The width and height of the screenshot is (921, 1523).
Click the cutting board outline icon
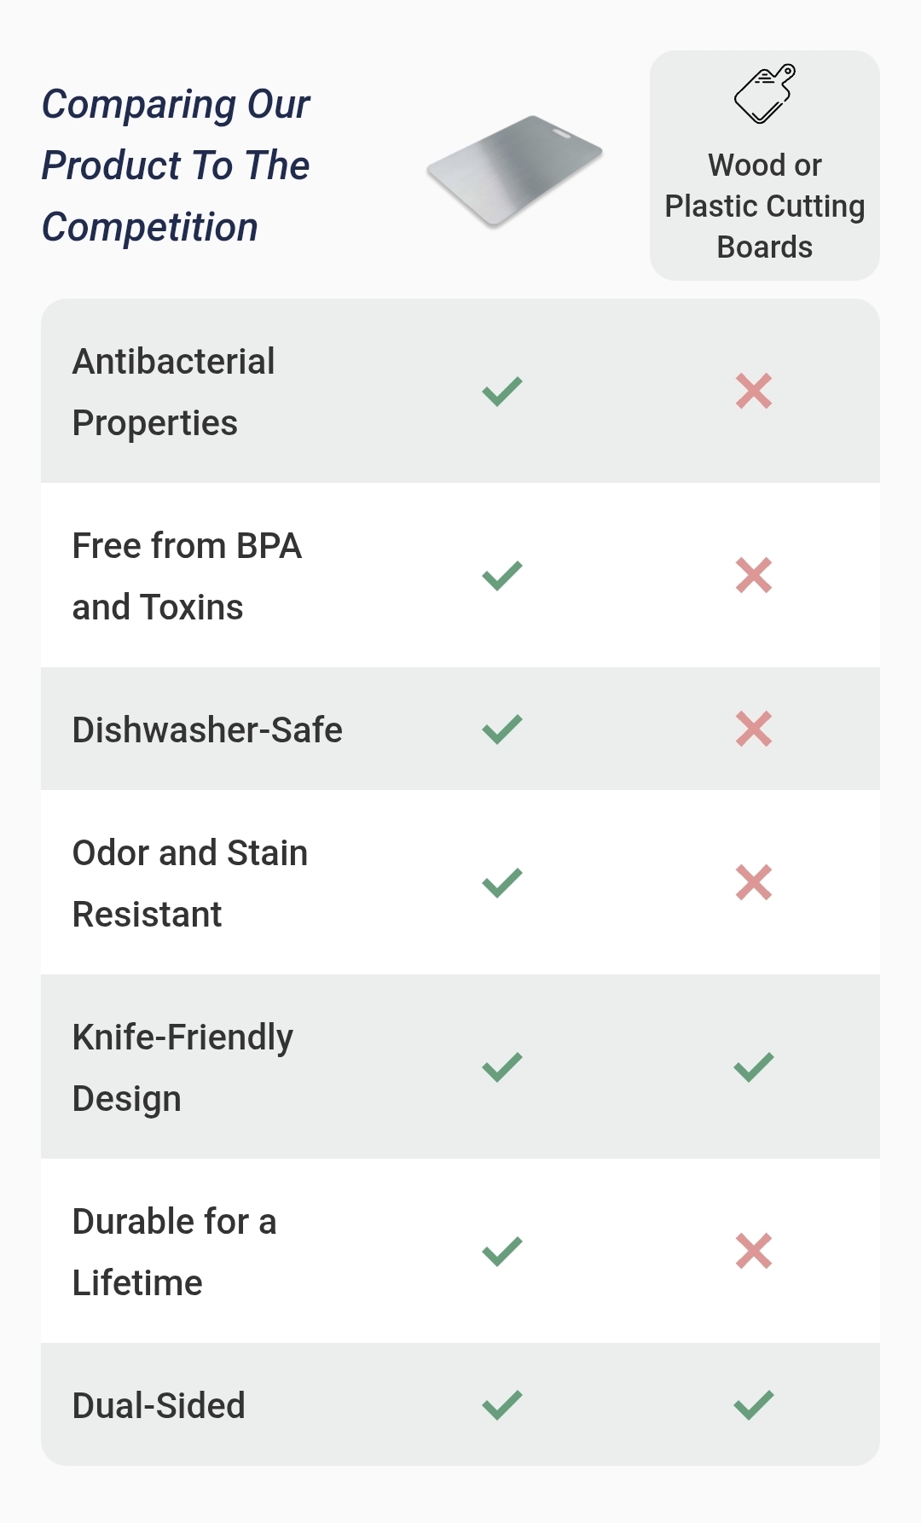click(765, 94)
